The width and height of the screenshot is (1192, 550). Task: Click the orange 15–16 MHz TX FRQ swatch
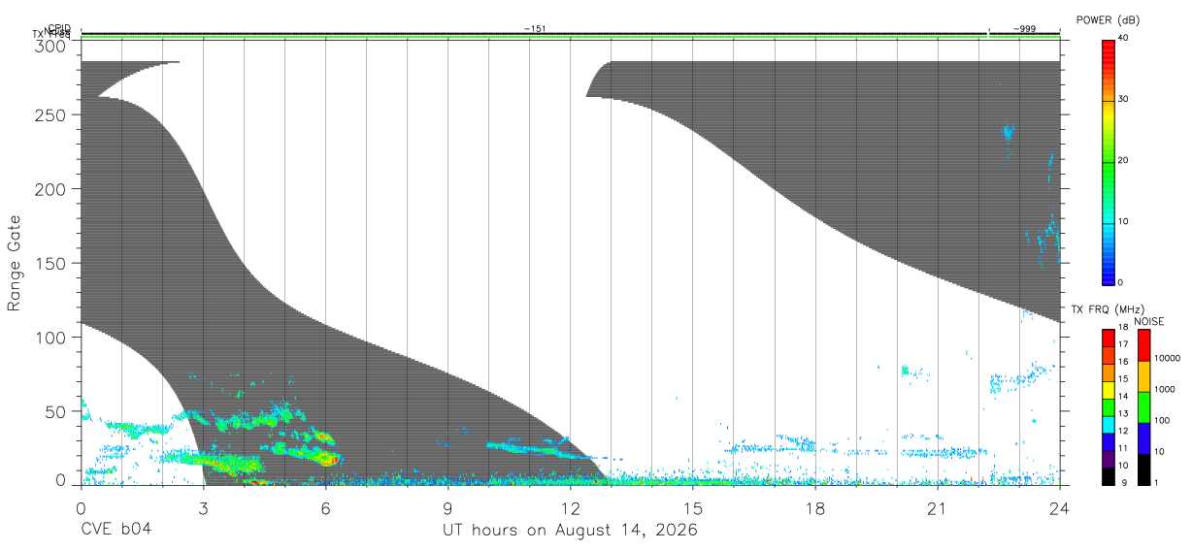click(1108, 372)
